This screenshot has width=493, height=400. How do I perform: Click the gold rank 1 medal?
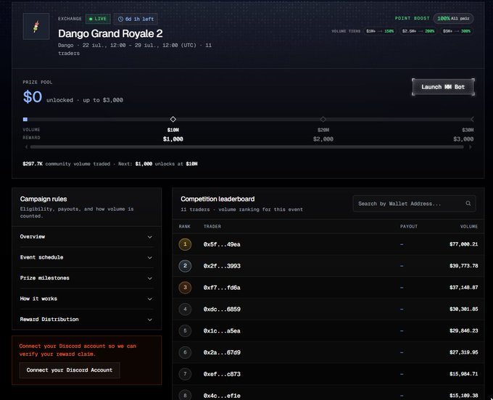coord(185,244)
